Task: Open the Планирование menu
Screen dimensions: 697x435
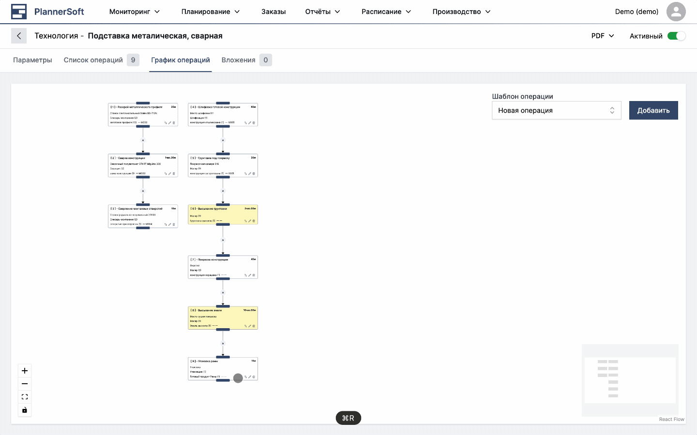Action: click(210, 12)
